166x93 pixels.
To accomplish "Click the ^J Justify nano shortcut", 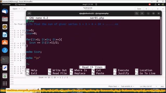I will (121, 73).
